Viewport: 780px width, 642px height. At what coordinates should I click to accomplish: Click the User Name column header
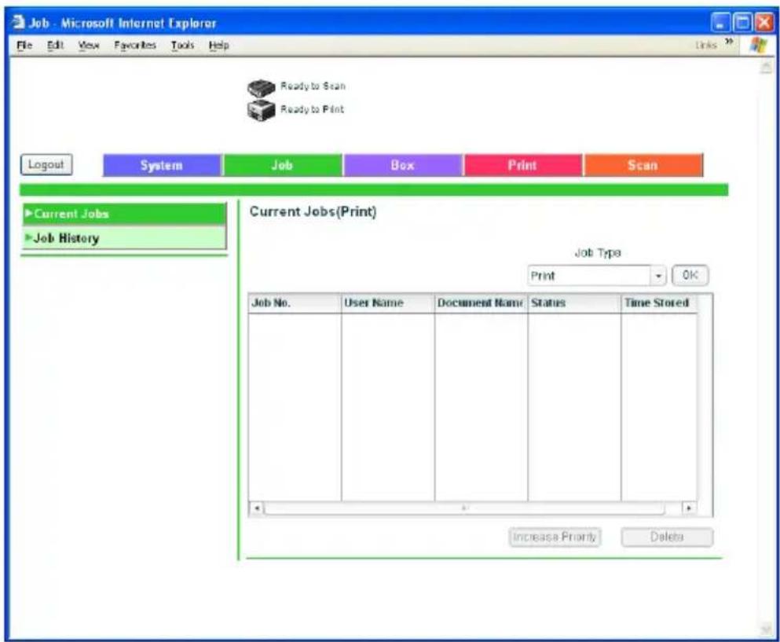click(387, 303)
